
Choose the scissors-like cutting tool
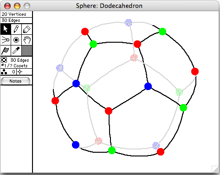click(6, 40)
